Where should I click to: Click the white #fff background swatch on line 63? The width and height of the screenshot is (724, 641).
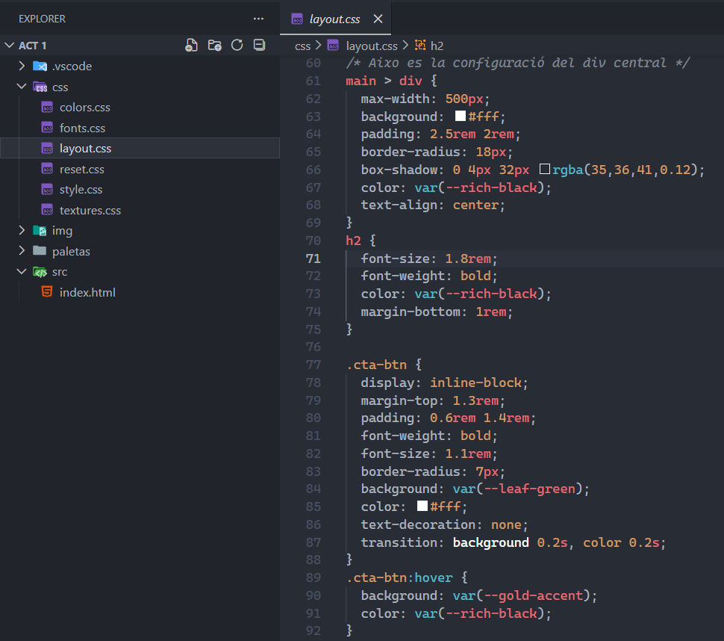[x=461, y=116]
